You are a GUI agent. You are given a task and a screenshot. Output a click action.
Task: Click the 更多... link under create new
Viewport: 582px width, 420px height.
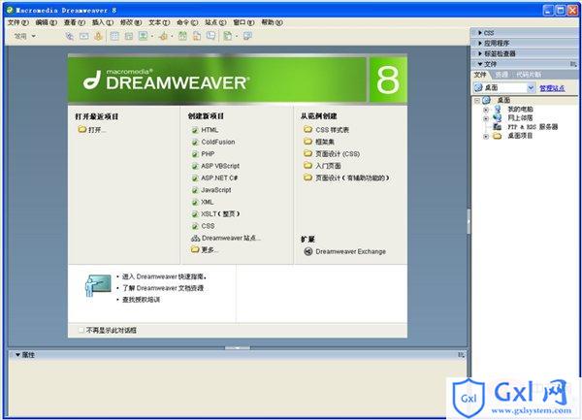[210, 250]
